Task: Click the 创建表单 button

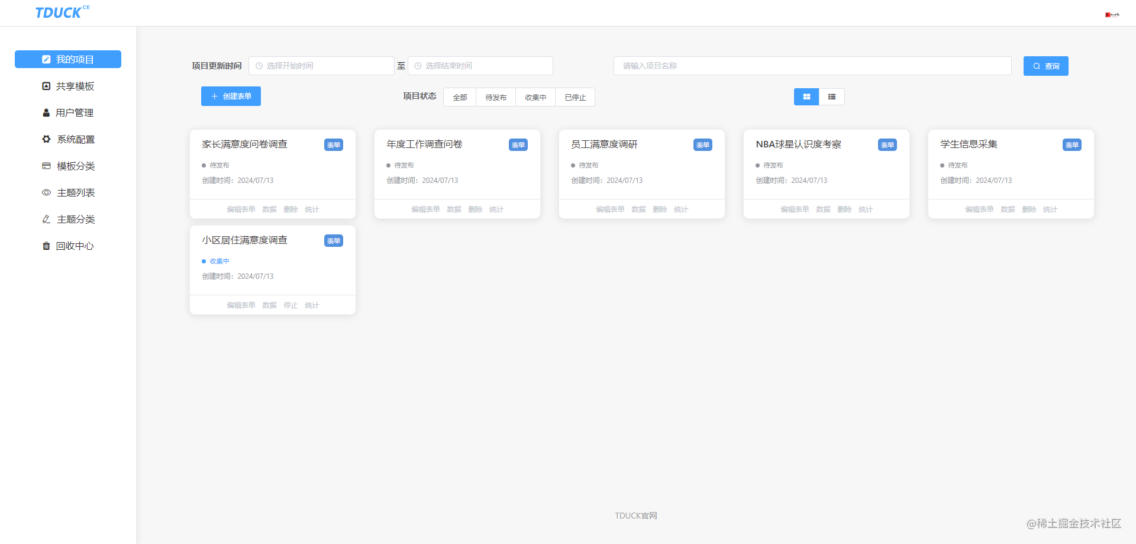Action: pyautogui.click(x=231, y=96)
